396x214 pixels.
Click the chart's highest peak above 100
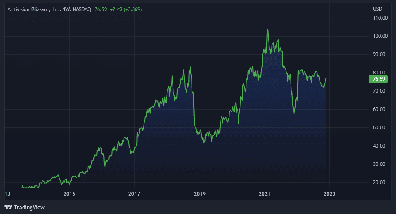tap(268, 29)
